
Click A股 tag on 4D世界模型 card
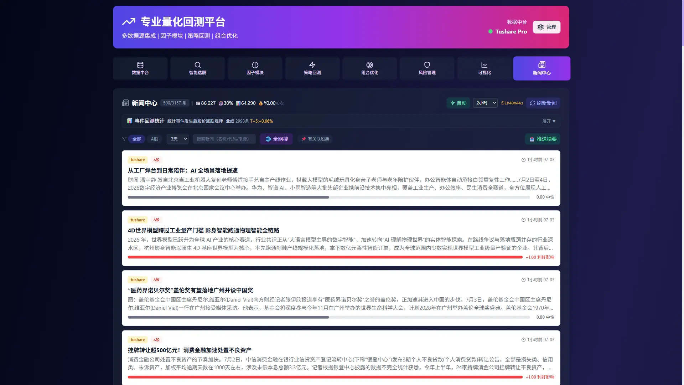(156, 220)
